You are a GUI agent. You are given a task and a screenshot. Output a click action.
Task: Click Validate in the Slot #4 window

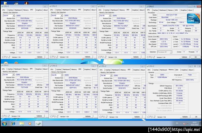[39, 116]
